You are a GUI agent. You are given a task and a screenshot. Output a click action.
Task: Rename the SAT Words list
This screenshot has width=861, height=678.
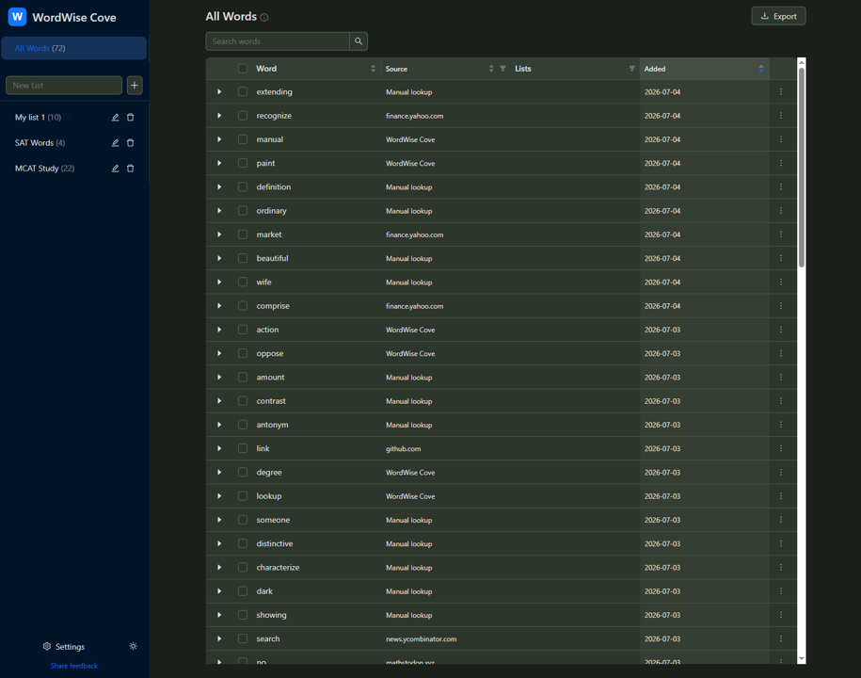(x=116, y=143)
